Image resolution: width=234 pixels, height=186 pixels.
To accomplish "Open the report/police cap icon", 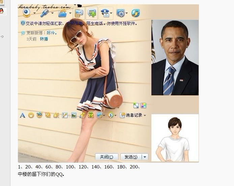I will point(105,13).
